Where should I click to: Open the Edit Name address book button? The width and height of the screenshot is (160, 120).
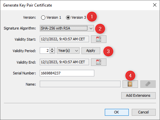[x=130, y=84]
